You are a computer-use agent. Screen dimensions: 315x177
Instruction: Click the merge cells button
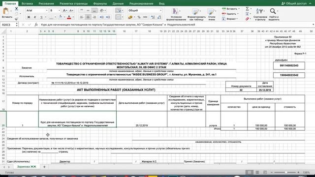[x=118, y=17]
